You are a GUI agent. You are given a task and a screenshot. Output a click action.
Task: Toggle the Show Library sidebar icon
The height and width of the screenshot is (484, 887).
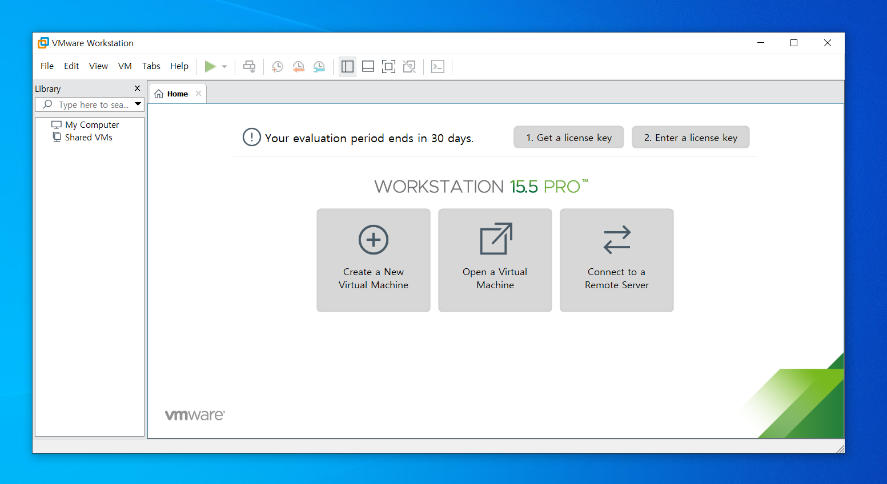coord(347,66)
